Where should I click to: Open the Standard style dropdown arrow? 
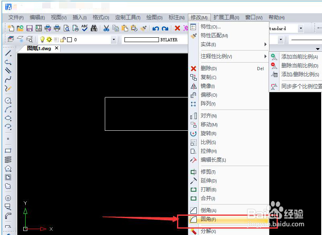pos(301,28)
